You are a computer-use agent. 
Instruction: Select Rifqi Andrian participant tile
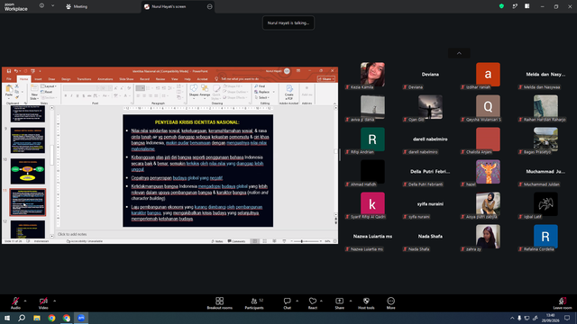click(x=372, y=140)
